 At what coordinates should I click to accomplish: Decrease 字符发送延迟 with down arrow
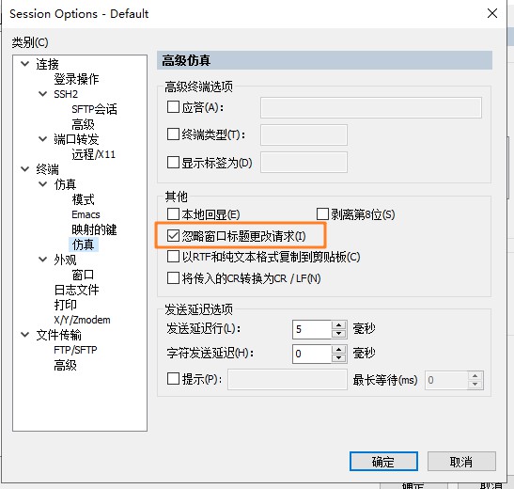tap(339, 358)
